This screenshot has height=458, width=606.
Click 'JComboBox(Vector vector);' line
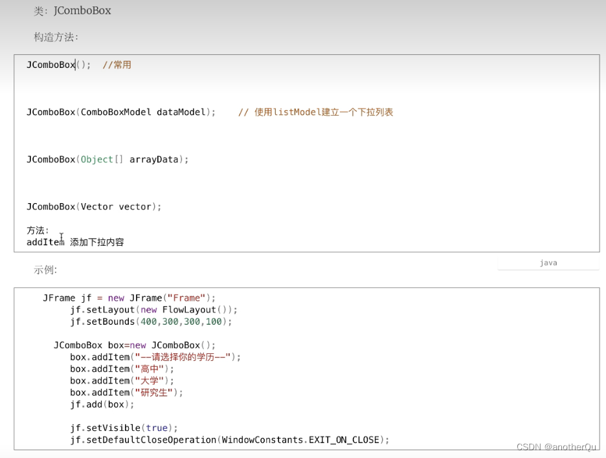[94, 206]
